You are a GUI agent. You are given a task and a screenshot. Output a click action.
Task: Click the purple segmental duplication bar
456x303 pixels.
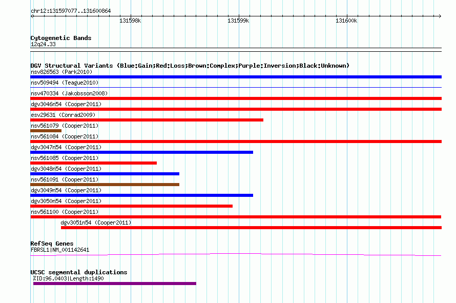coord(115,284)
